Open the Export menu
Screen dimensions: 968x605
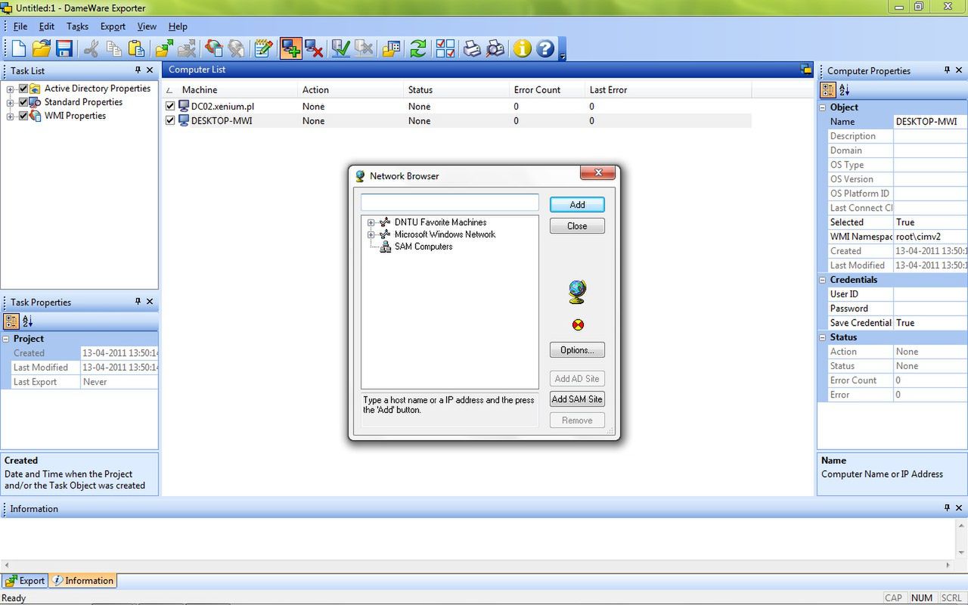113,26
